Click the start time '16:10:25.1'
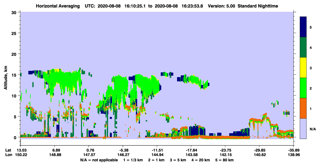Image resolution: width=326 pixels, height=167 pixels. (135, 6)
